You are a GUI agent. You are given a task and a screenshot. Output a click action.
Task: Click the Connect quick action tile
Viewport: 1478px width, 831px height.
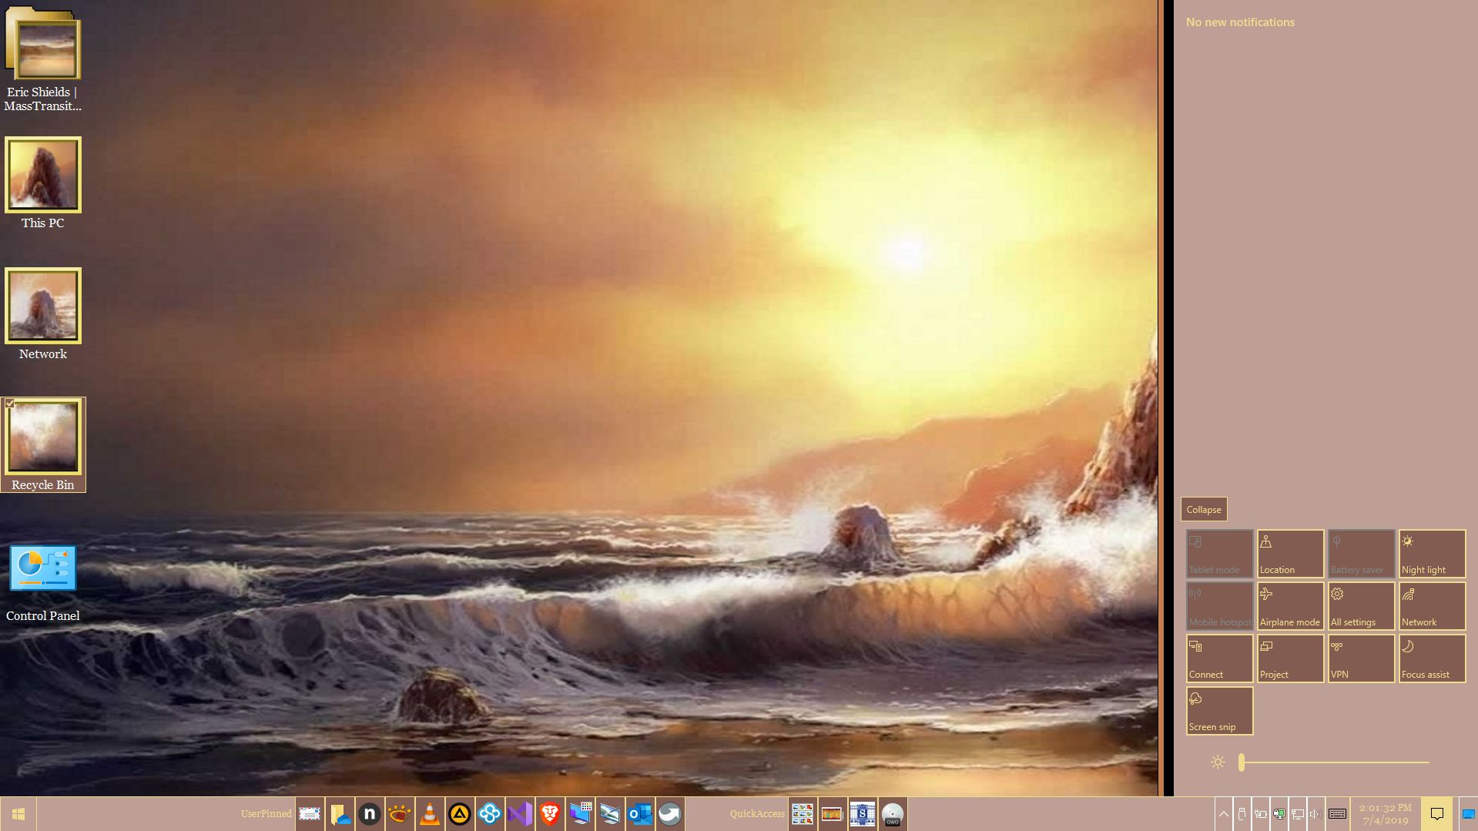point(1220,658)
